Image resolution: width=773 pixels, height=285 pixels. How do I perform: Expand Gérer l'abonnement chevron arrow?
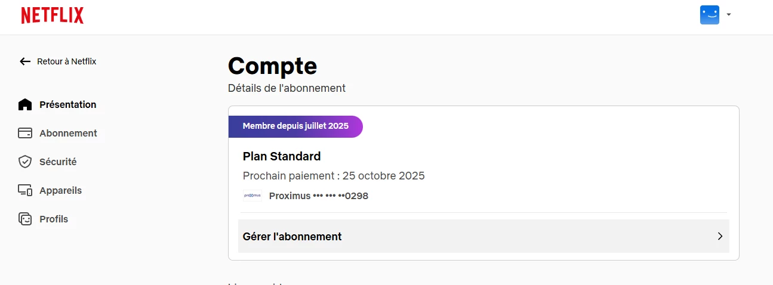point(720,236)
